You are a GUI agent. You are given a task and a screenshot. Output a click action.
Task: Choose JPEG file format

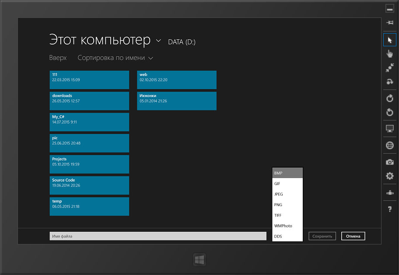(x=287, y=194)
